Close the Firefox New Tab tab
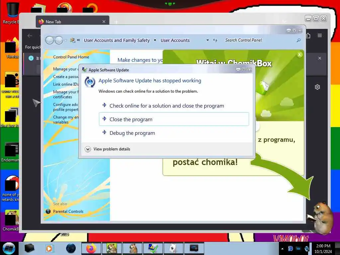Screen dimensions: 340x255 coord(104,22)
